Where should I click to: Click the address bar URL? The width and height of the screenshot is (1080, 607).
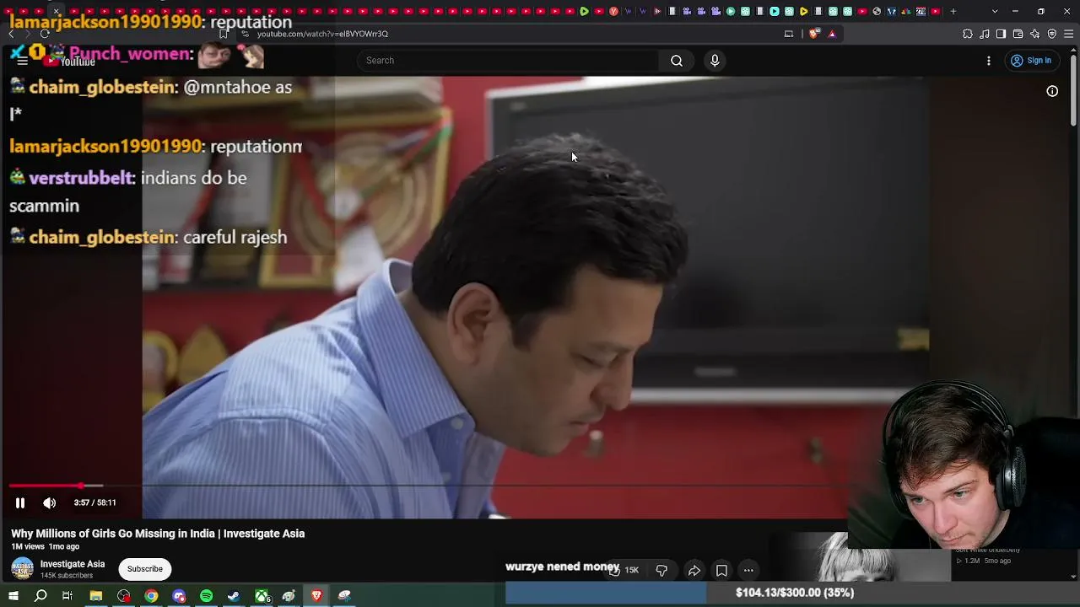(x=322, y=34)
